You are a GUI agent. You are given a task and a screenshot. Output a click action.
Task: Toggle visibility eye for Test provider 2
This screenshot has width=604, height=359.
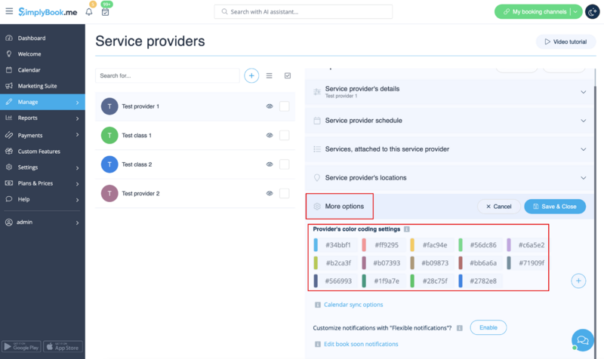pos(270,194)
